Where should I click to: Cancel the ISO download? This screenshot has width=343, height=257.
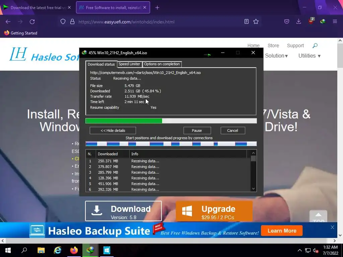233,131
